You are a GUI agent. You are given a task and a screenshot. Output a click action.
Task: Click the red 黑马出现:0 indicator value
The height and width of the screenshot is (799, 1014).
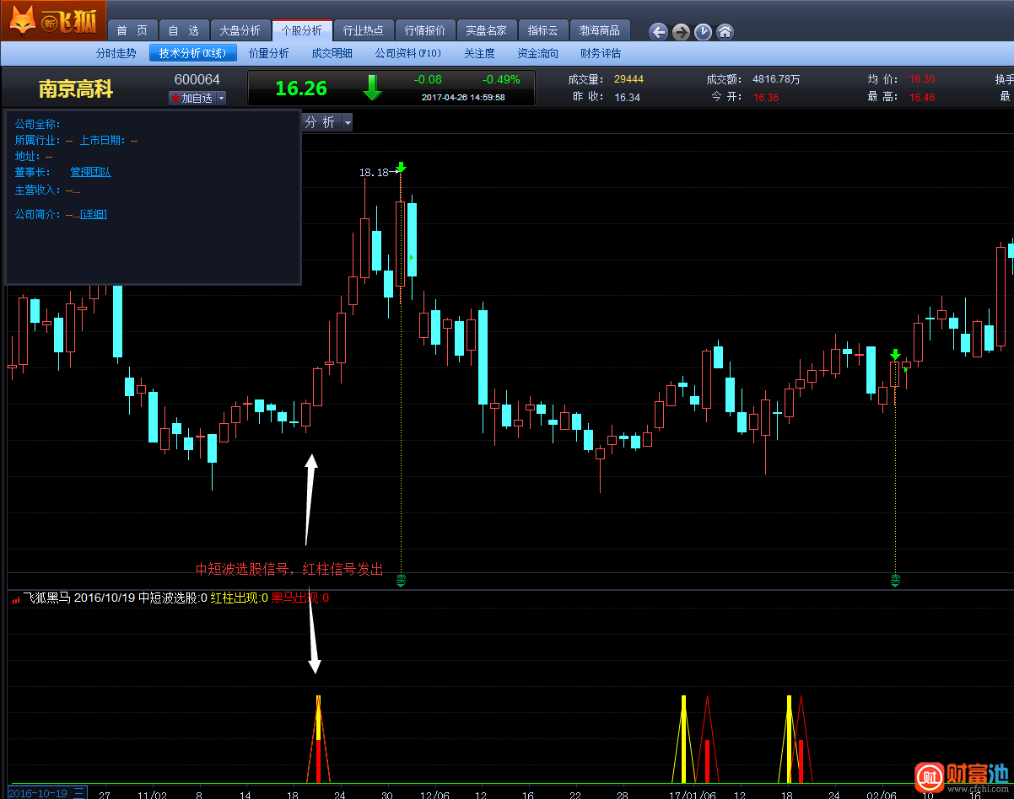pos(300,598)
